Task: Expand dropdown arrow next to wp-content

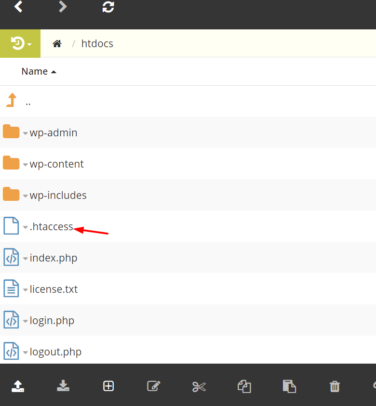Action: point(25,164)
